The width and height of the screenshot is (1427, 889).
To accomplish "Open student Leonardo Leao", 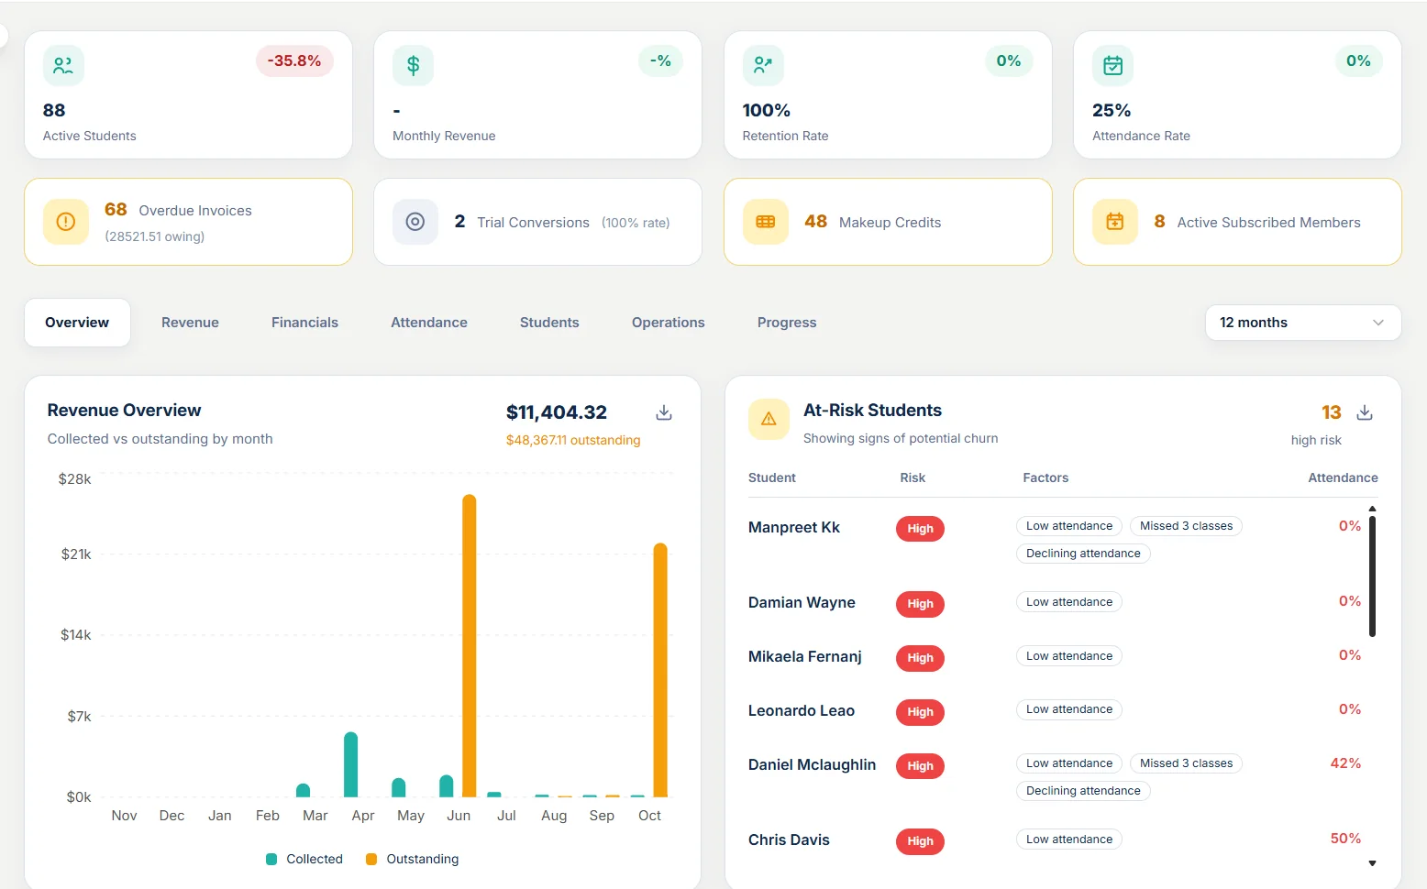I will click(x=802, y=711).
